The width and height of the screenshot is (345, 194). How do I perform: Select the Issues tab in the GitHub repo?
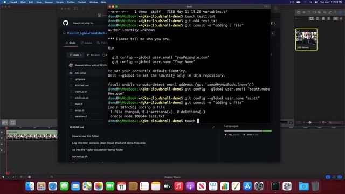[86, 43]
